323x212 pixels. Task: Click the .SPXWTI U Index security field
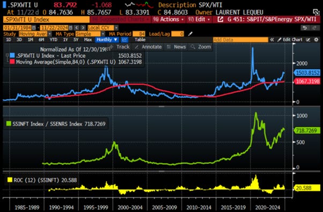click(x=47, y=19)
